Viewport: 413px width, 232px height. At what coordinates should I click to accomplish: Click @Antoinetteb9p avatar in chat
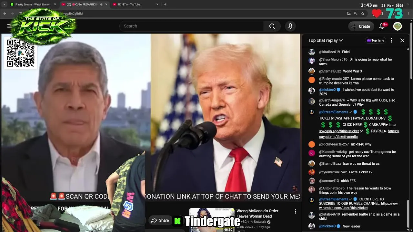[x=312, y=189]
